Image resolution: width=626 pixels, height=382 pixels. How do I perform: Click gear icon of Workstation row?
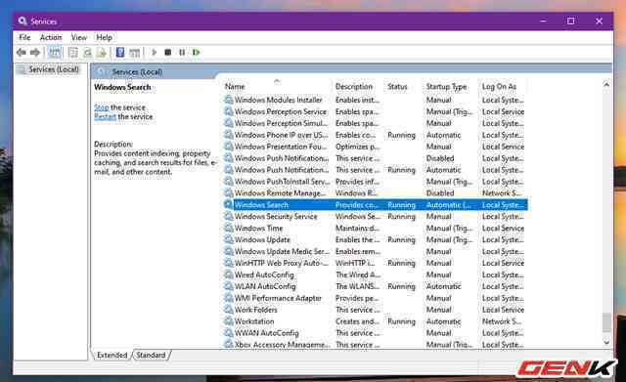[228, 321]
